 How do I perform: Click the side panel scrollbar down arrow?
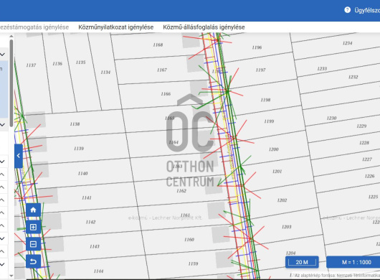point(11,276)
